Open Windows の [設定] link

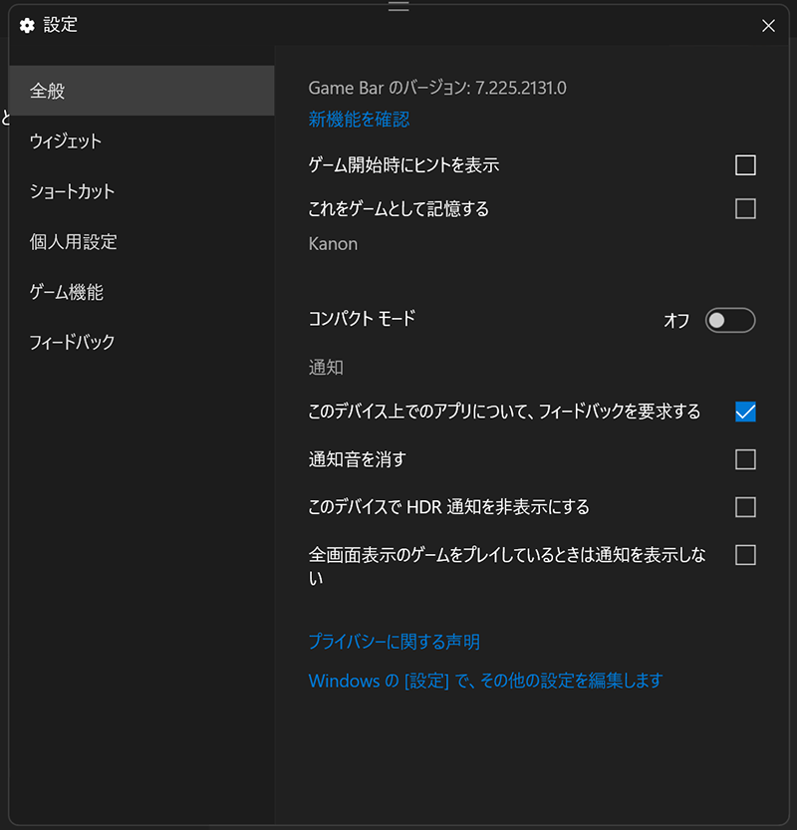[x=485, y=681]
